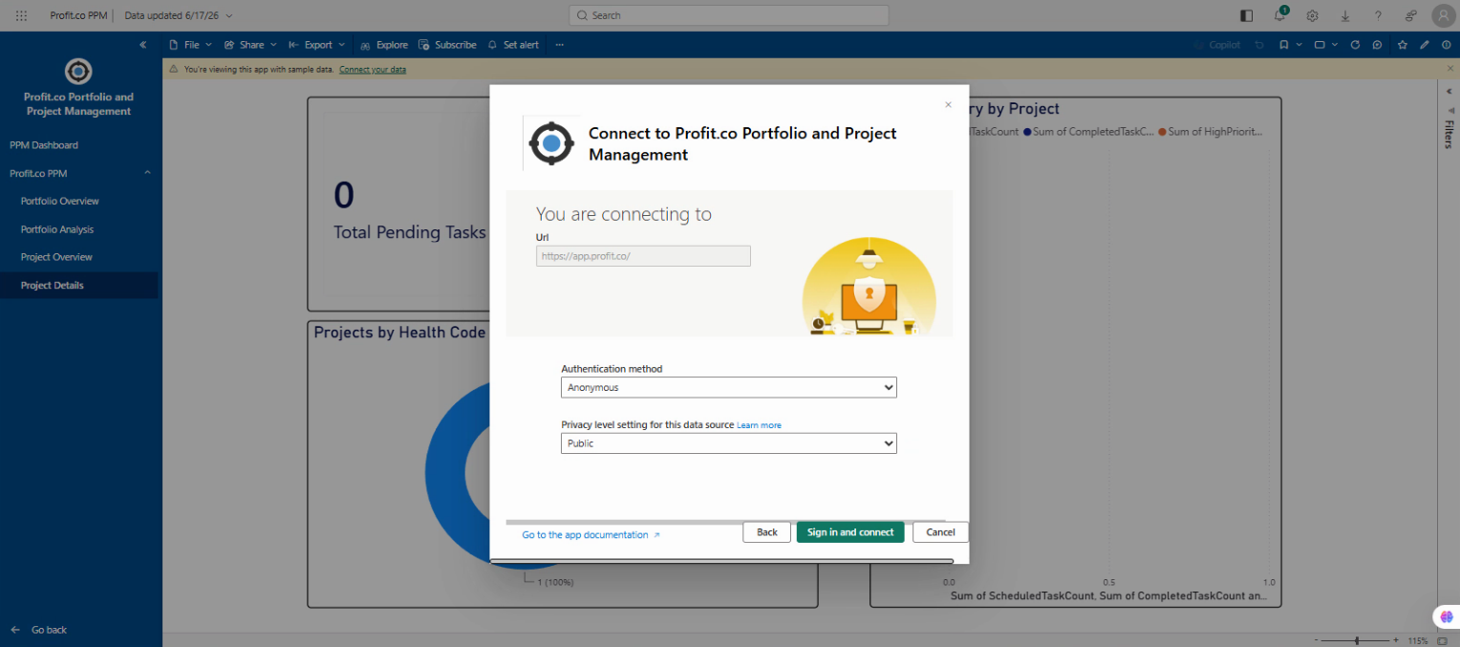
Task: Open the notifications bell icon
Action: 1280,15
